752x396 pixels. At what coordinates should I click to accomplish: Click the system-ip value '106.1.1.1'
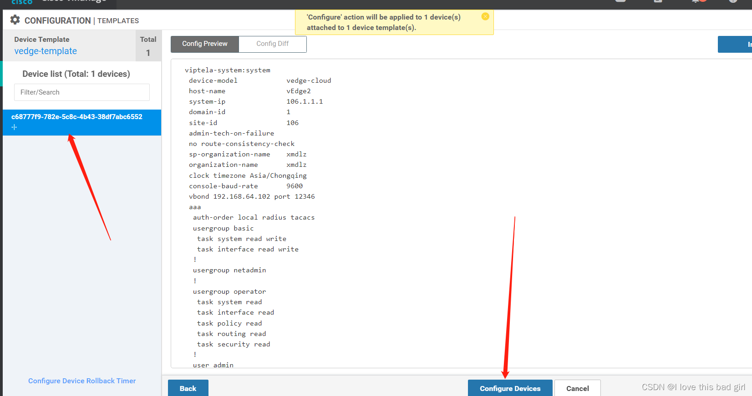305,101
